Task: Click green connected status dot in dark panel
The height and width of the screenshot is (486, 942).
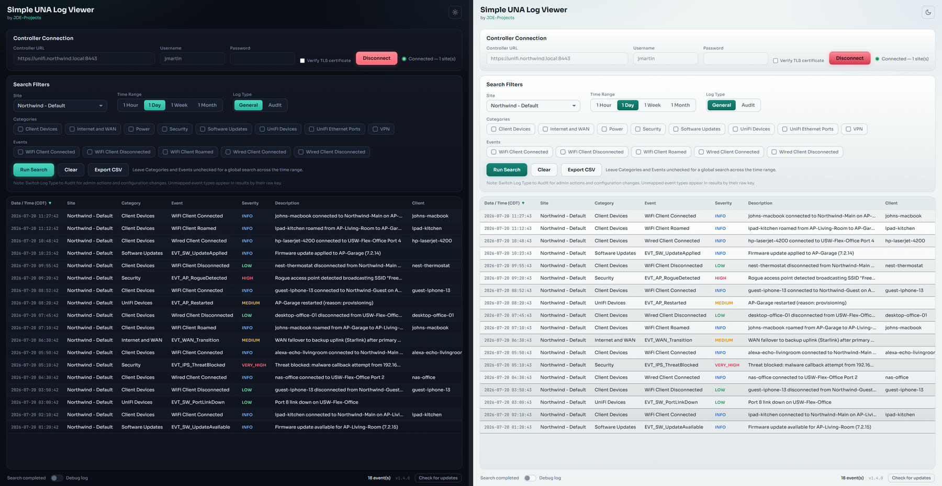Action: coord(404,59)
